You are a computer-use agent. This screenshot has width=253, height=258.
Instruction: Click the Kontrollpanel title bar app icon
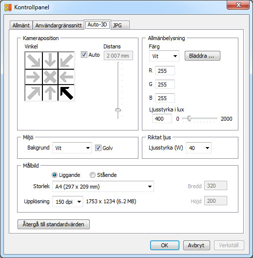click(8, 7)
